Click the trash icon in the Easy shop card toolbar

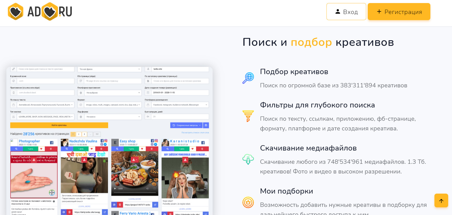(x=152, y=149)
